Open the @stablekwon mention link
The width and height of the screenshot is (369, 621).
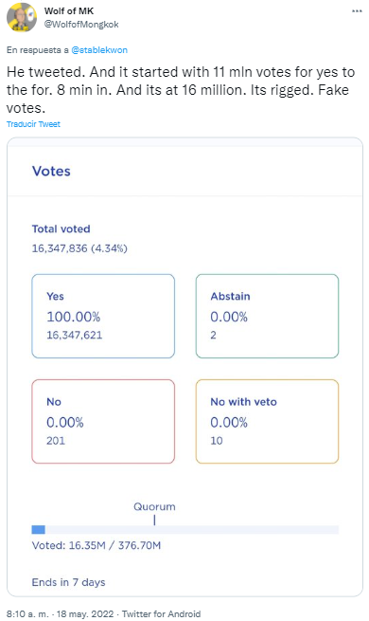point(99,50)
